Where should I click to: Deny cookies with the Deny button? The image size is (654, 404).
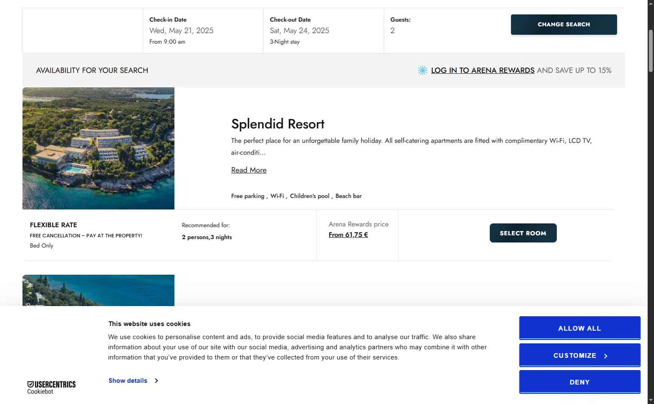coord(580,382)
